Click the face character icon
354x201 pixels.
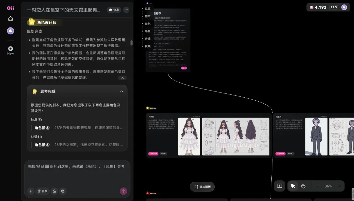coord(63,191)
